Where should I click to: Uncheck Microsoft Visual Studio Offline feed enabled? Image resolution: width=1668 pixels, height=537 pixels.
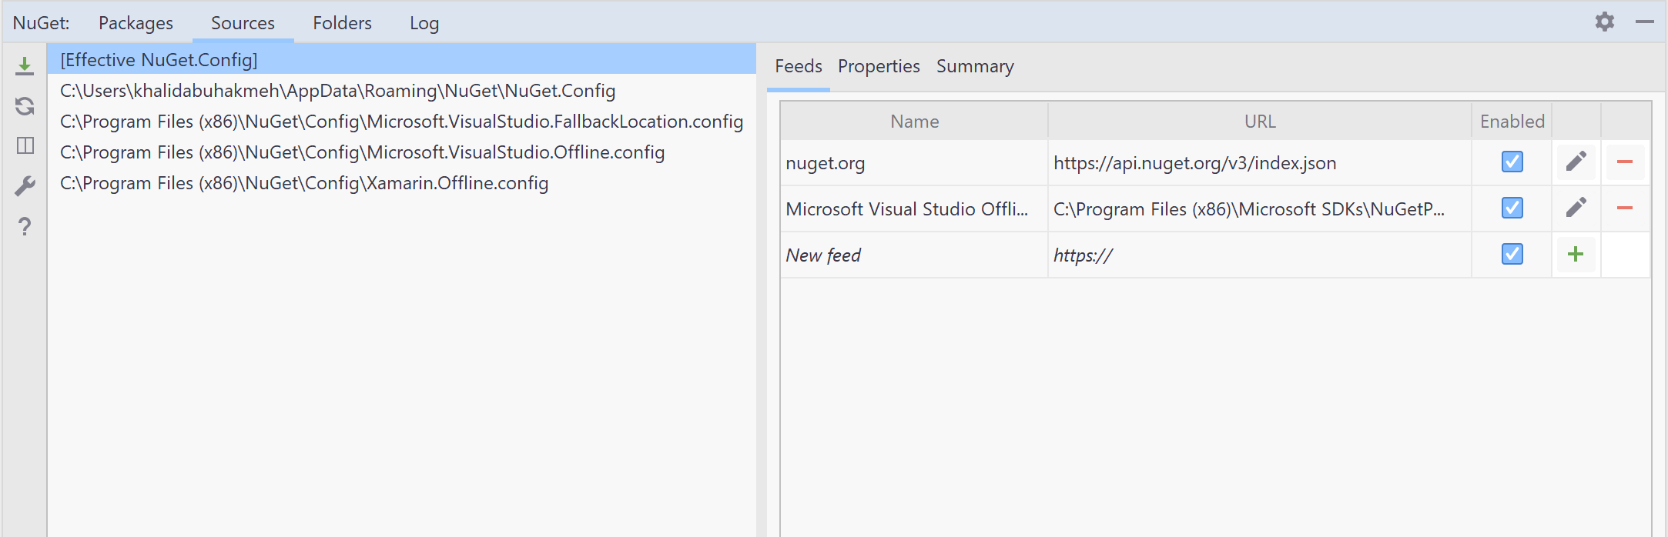(x=1512, y=208)
